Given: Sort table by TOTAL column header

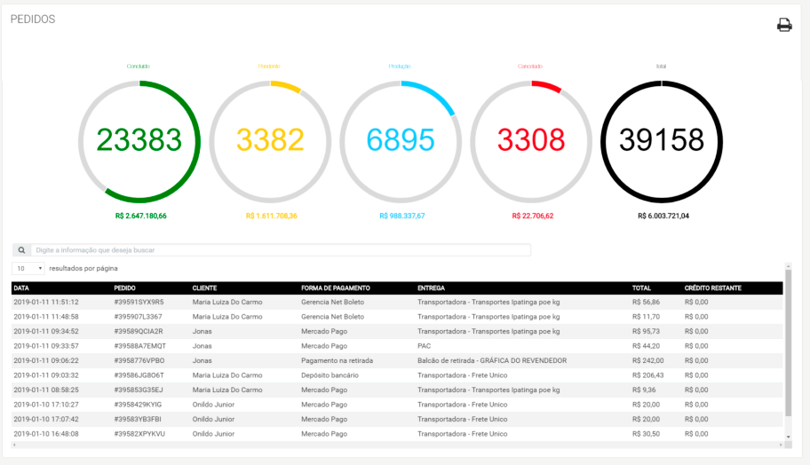Looking at the screenshot, I should [641, 288].
